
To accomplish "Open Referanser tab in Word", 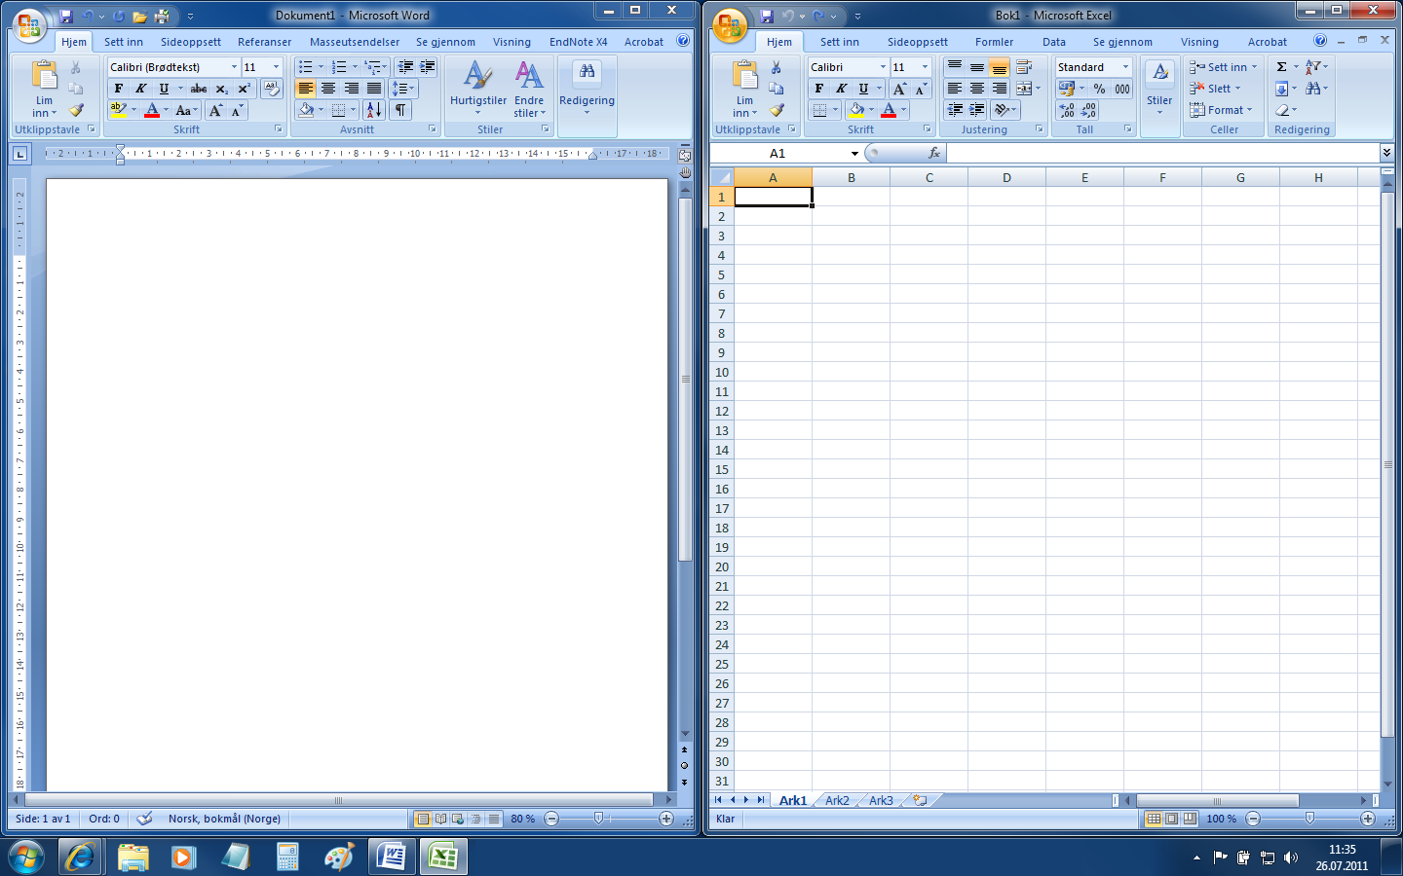I will pyautogui.click(x=264, y=42).
